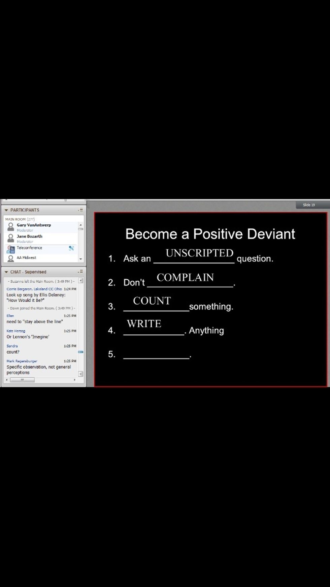Screen dimensions: 330x587
Task: Click Gary VanAntwerp's avatar icon
Action: 11,226
